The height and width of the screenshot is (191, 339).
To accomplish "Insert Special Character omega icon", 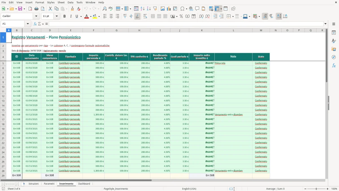I will (x=182, y=9).
